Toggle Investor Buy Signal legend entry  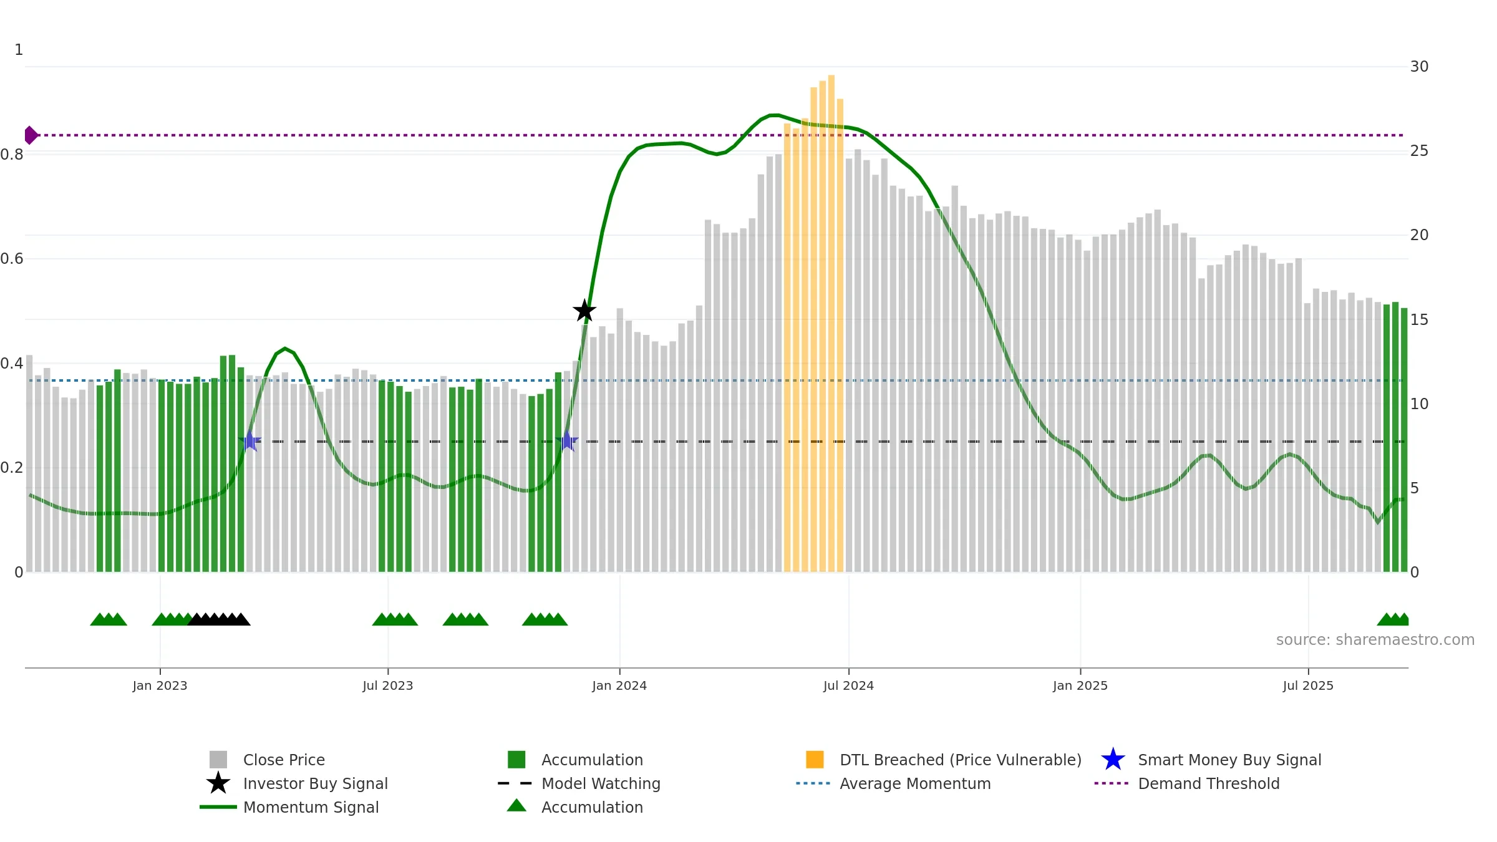pos(297,783)
